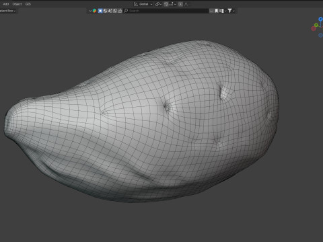Open the Object menu
This screenshot has height=242, width=323.
click(x=17, y=4)
